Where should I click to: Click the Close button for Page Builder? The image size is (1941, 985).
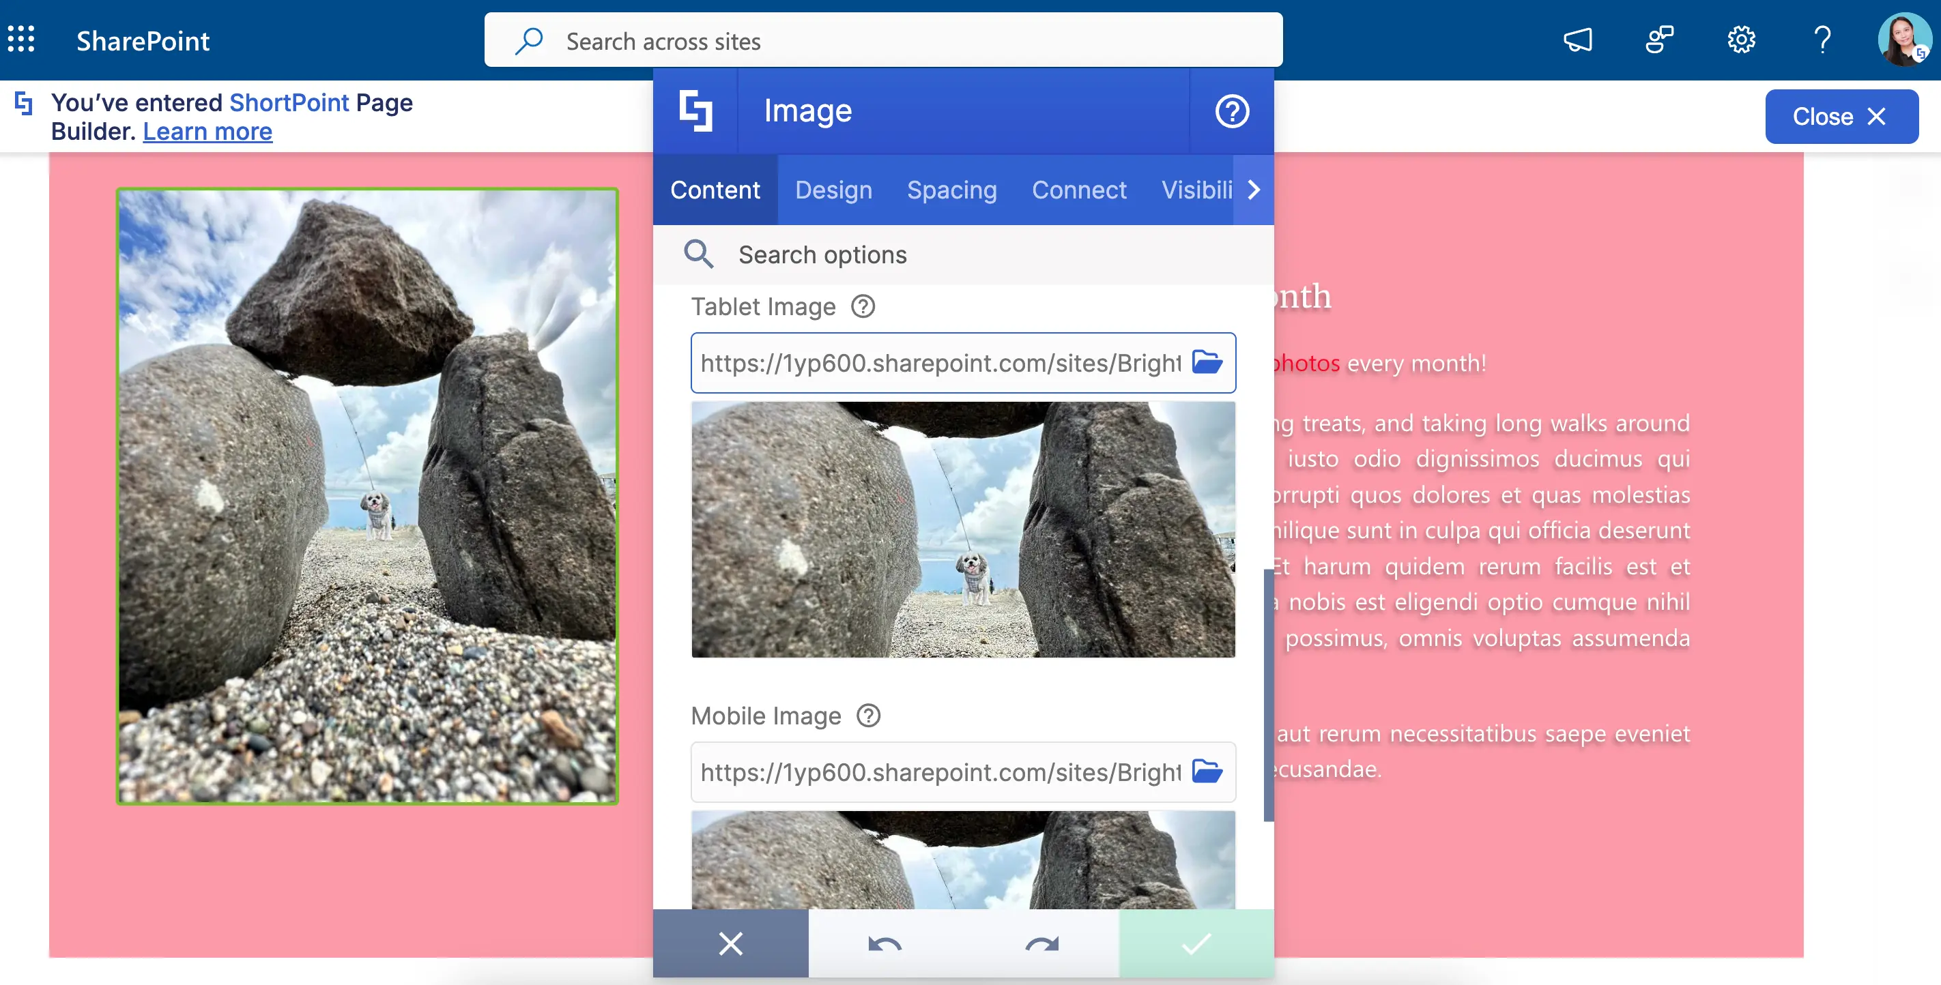pos(1841,117)
